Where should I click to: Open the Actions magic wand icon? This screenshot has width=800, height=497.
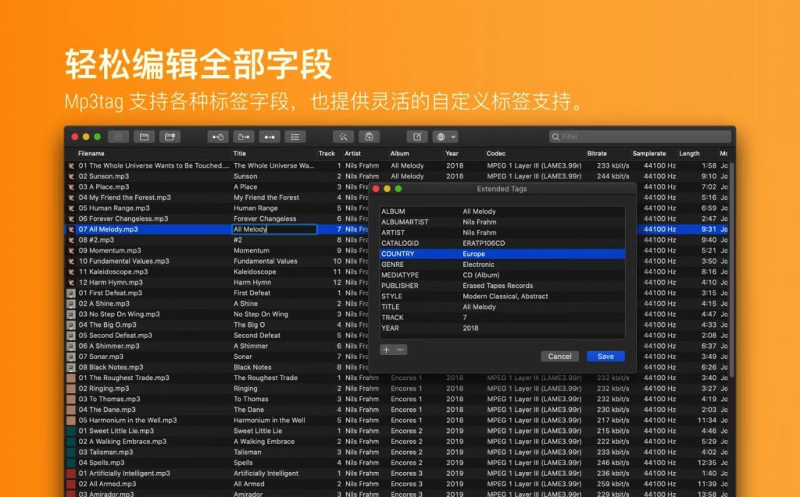344,137
